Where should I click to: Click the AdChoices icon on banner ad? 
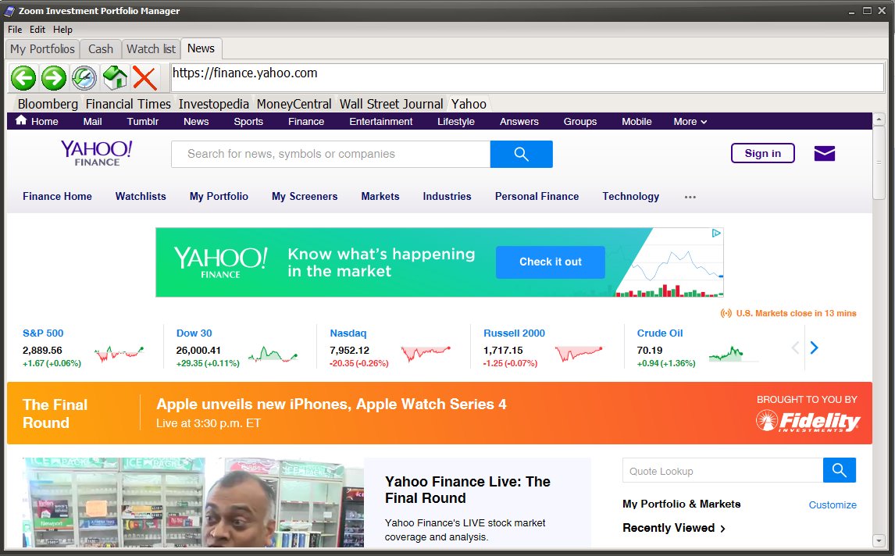[x=716, y=233]
